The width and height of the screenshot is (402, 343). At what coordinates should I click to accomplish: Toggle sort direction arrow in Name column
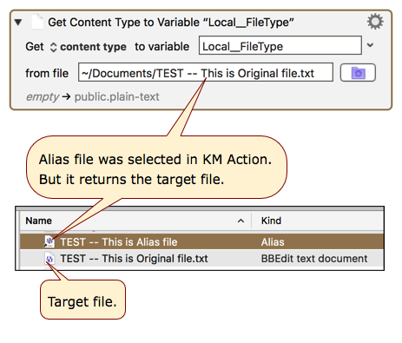(241, 221)
